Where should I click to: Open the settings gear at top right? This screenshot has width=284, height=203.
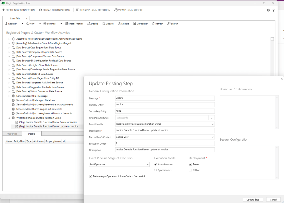point(268,10)
